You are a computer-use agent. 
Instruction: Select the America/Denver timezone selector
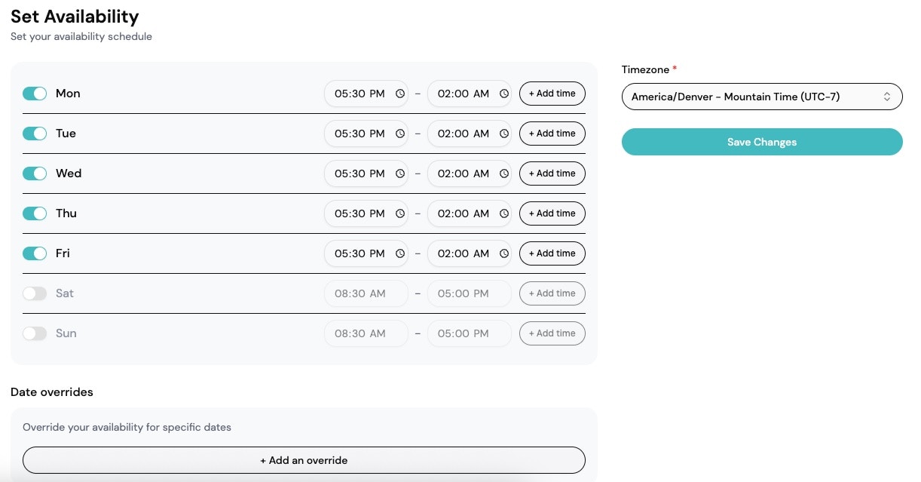click(x=762, y=97)
